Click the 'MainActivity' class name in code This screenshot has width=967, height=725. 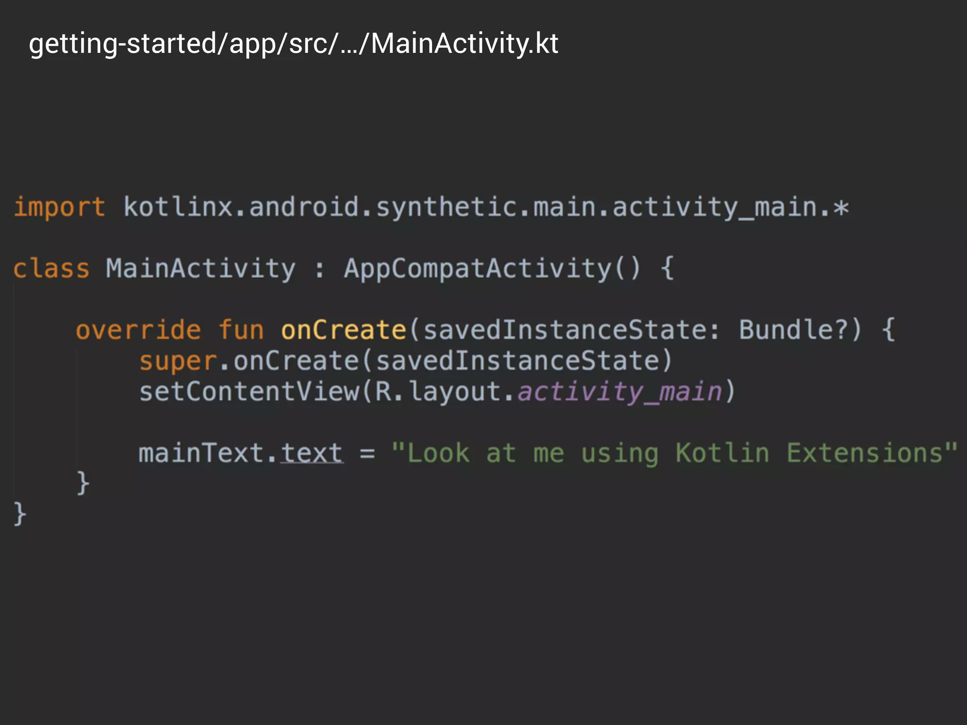pos(200,269)
